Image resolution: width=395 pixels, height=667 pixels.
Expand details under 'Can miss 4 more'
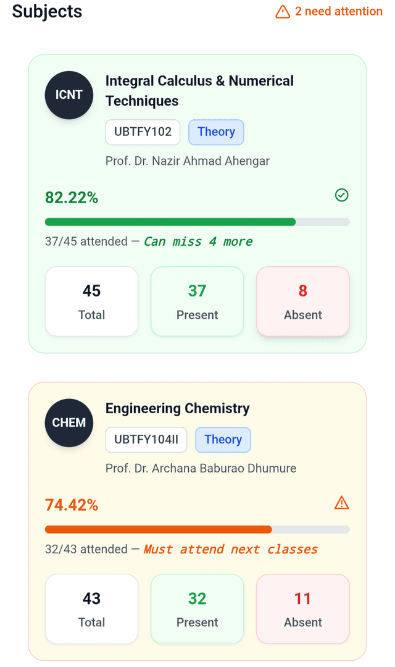pos(198,241)
